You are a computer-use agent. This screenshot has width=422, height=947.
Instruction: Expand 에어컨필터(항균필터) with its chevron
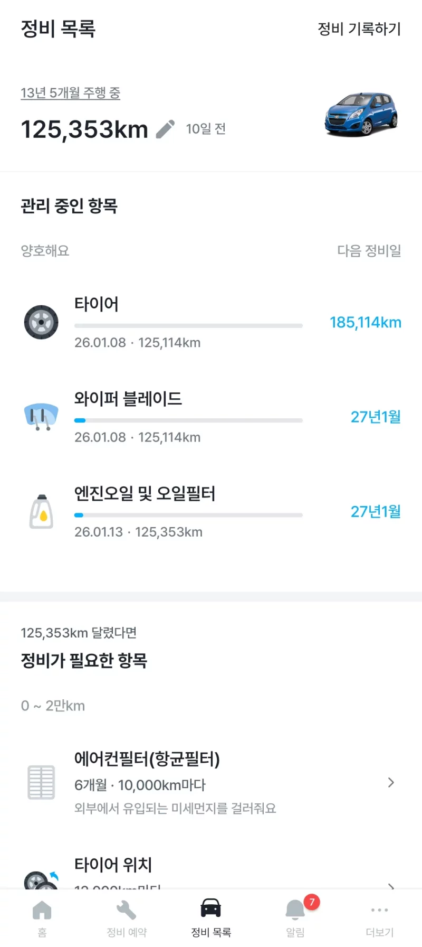pyautogui.click(x=391, y=782)
